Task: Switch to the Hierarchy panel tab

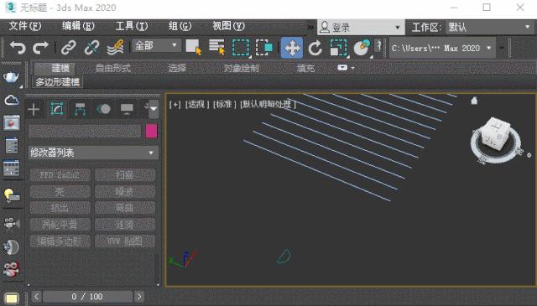Action: [81, 110]
